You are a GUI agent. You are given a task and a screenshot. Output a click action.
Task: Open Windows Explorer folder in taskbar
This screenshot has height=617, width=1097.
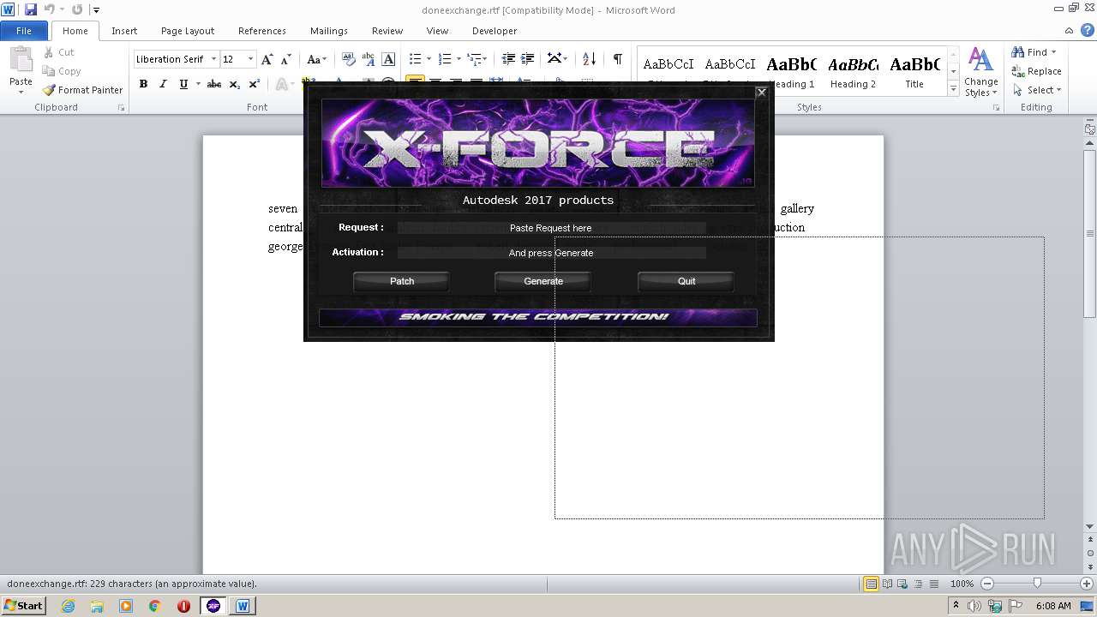[97, 606]
